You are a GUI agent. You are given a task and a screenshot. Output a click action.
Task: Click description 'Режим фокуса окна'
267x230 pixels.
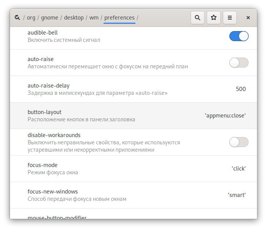tap(53, 172)
